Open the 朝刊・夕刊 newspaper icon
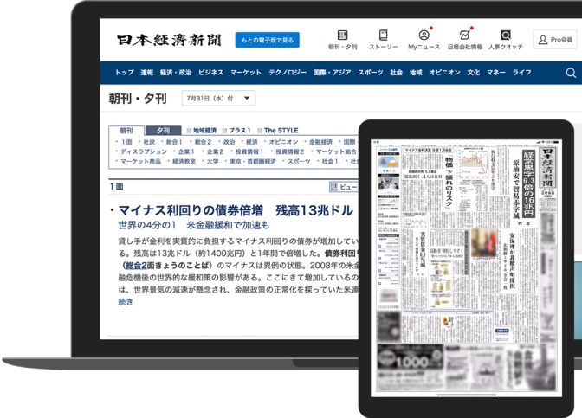The image size is (582, 418). click(x=342, y=35)
